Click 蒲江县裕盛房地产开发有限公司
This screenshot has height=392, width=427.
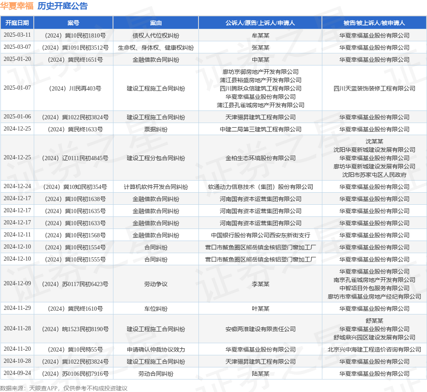point(260,80)
